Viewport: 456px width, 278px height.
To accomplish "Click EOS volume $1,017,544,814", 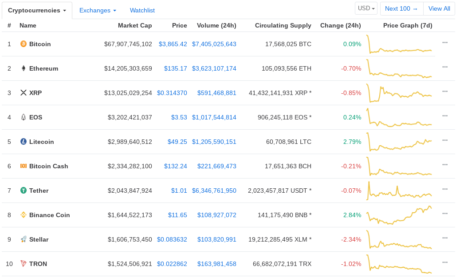I will [x=214, y=117].
